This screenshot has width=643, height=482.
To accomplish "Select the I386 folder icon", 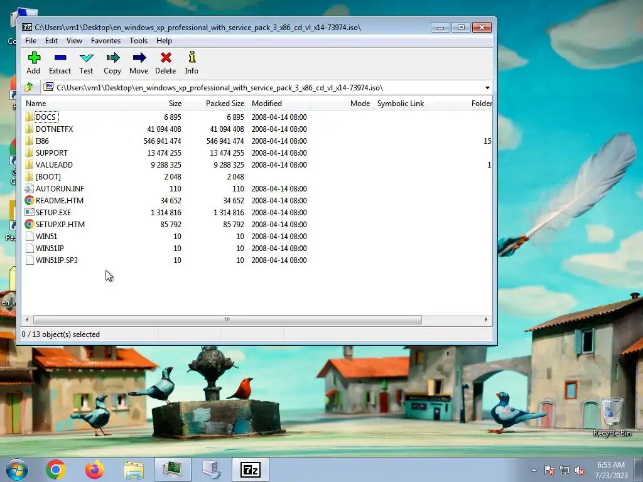I will point(29,141).
